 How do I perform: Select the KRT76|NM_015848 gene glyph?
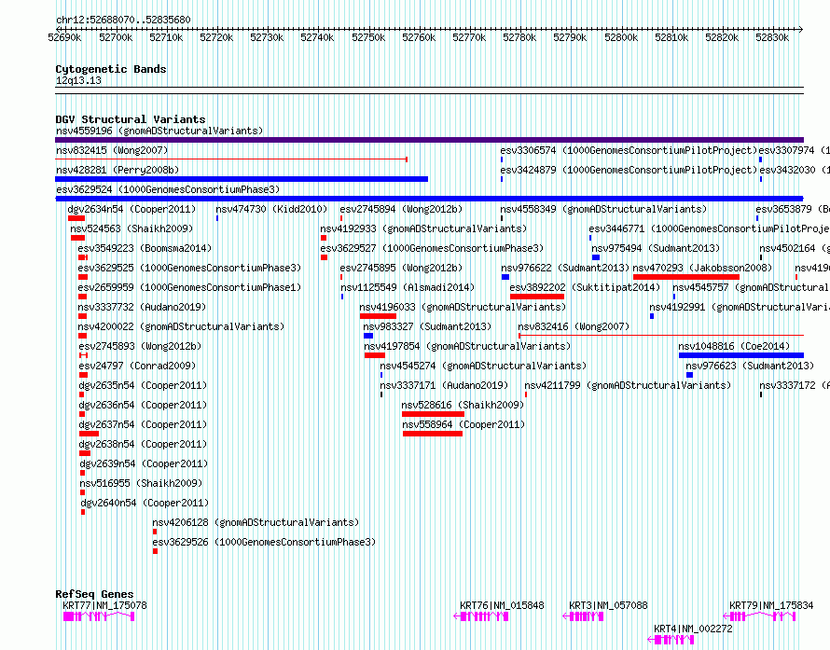click(481, 616)
